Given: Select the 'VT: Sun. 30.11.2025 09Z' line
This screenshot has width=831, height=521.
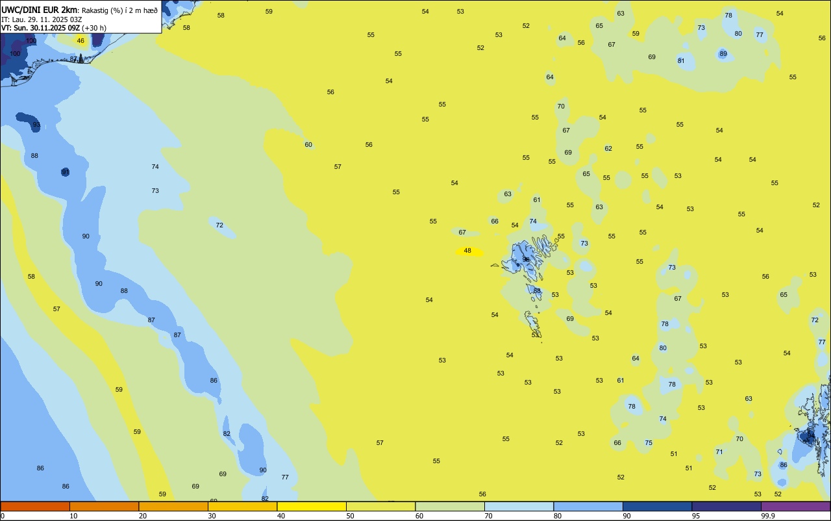Looking at the screenshot, I should (40, 28).
